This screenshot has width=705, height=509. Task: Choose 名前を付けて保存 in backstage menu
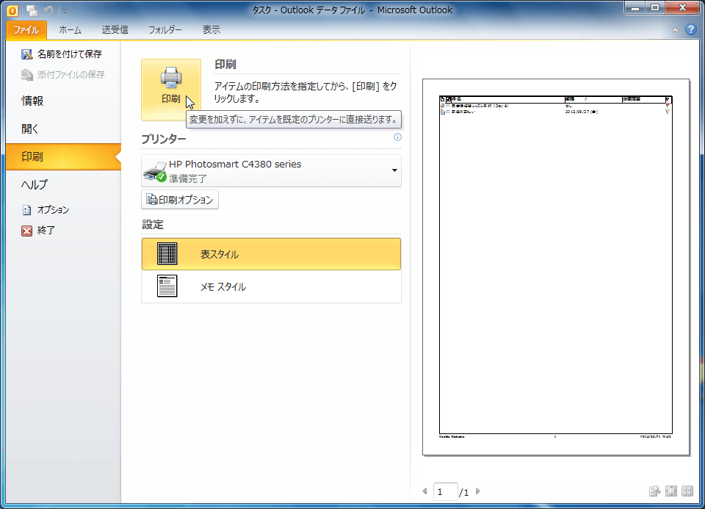coord(63,54)
